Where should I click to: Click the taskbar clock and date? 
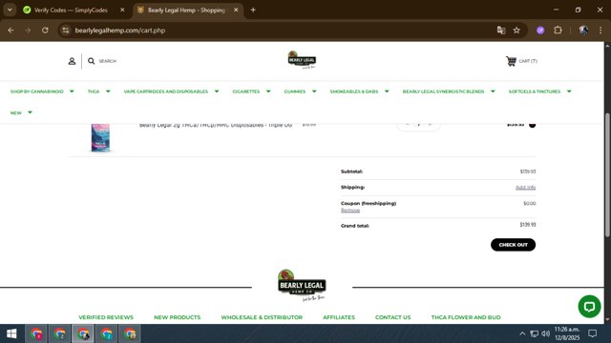click(567, 333)
